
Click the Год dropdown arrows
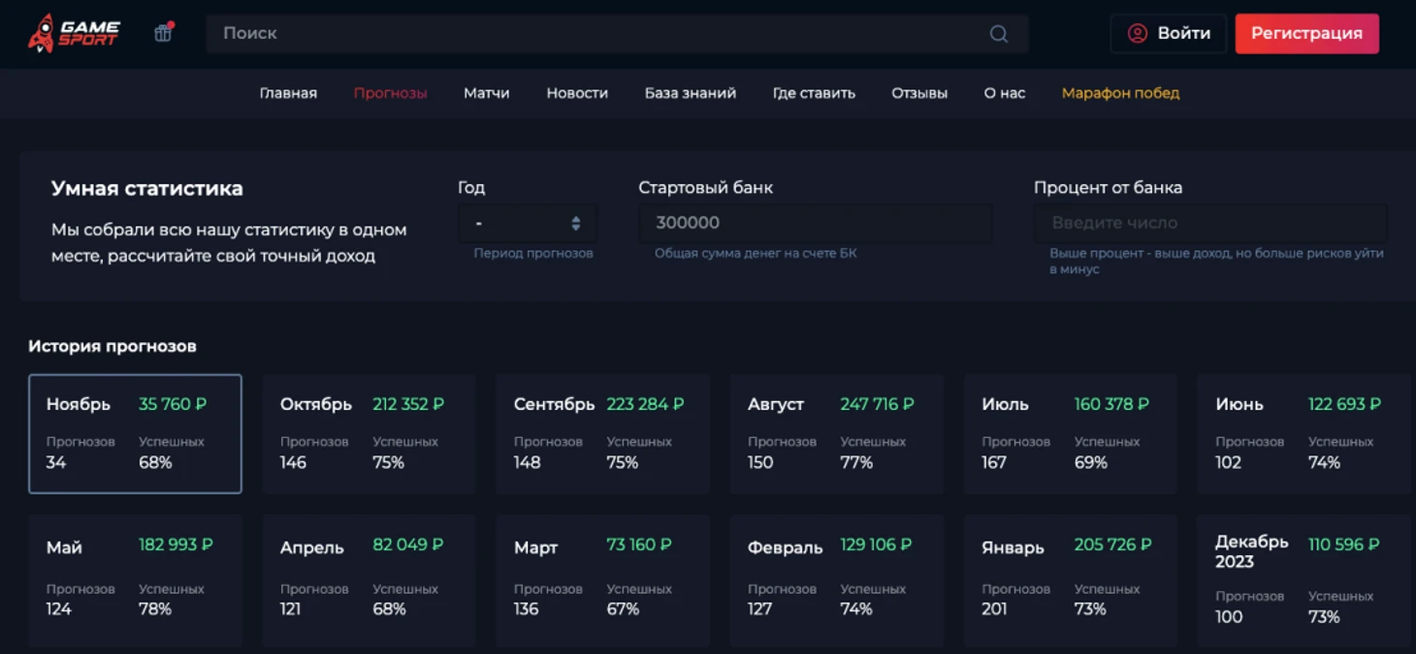click(x=576, y=223)
